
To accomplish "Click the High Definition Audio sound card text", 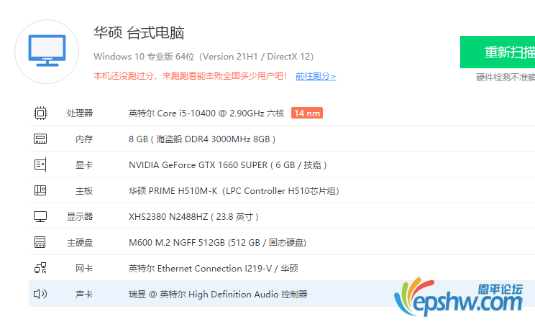I will tap(218, 294).
